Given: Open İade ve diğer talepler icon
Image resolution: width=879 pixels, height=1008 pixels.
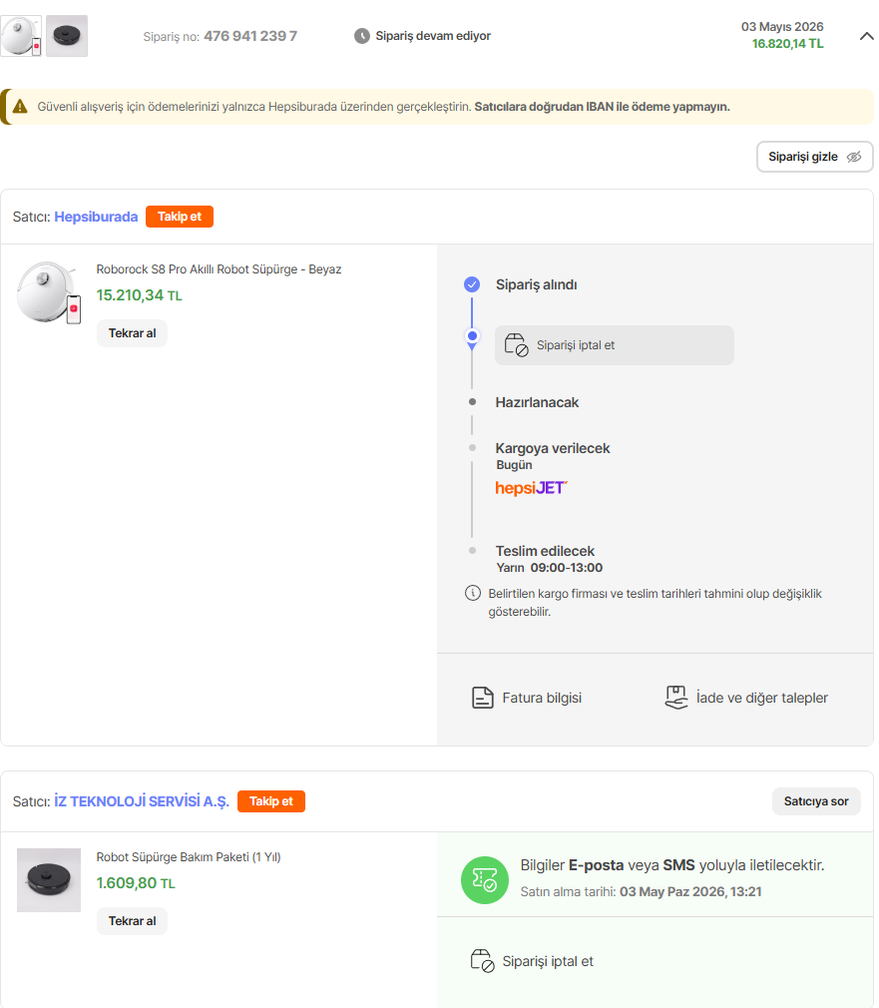Looking at the screenshot, I should [x=675, y=698].
